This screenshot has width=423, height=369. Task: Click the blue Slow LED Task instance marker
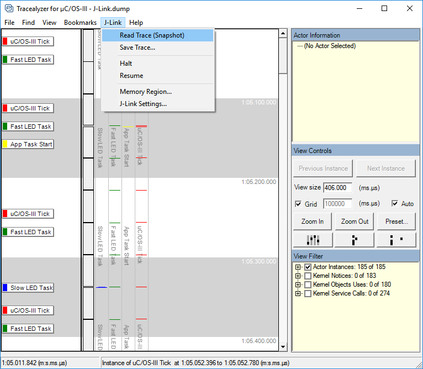point(102,287)
